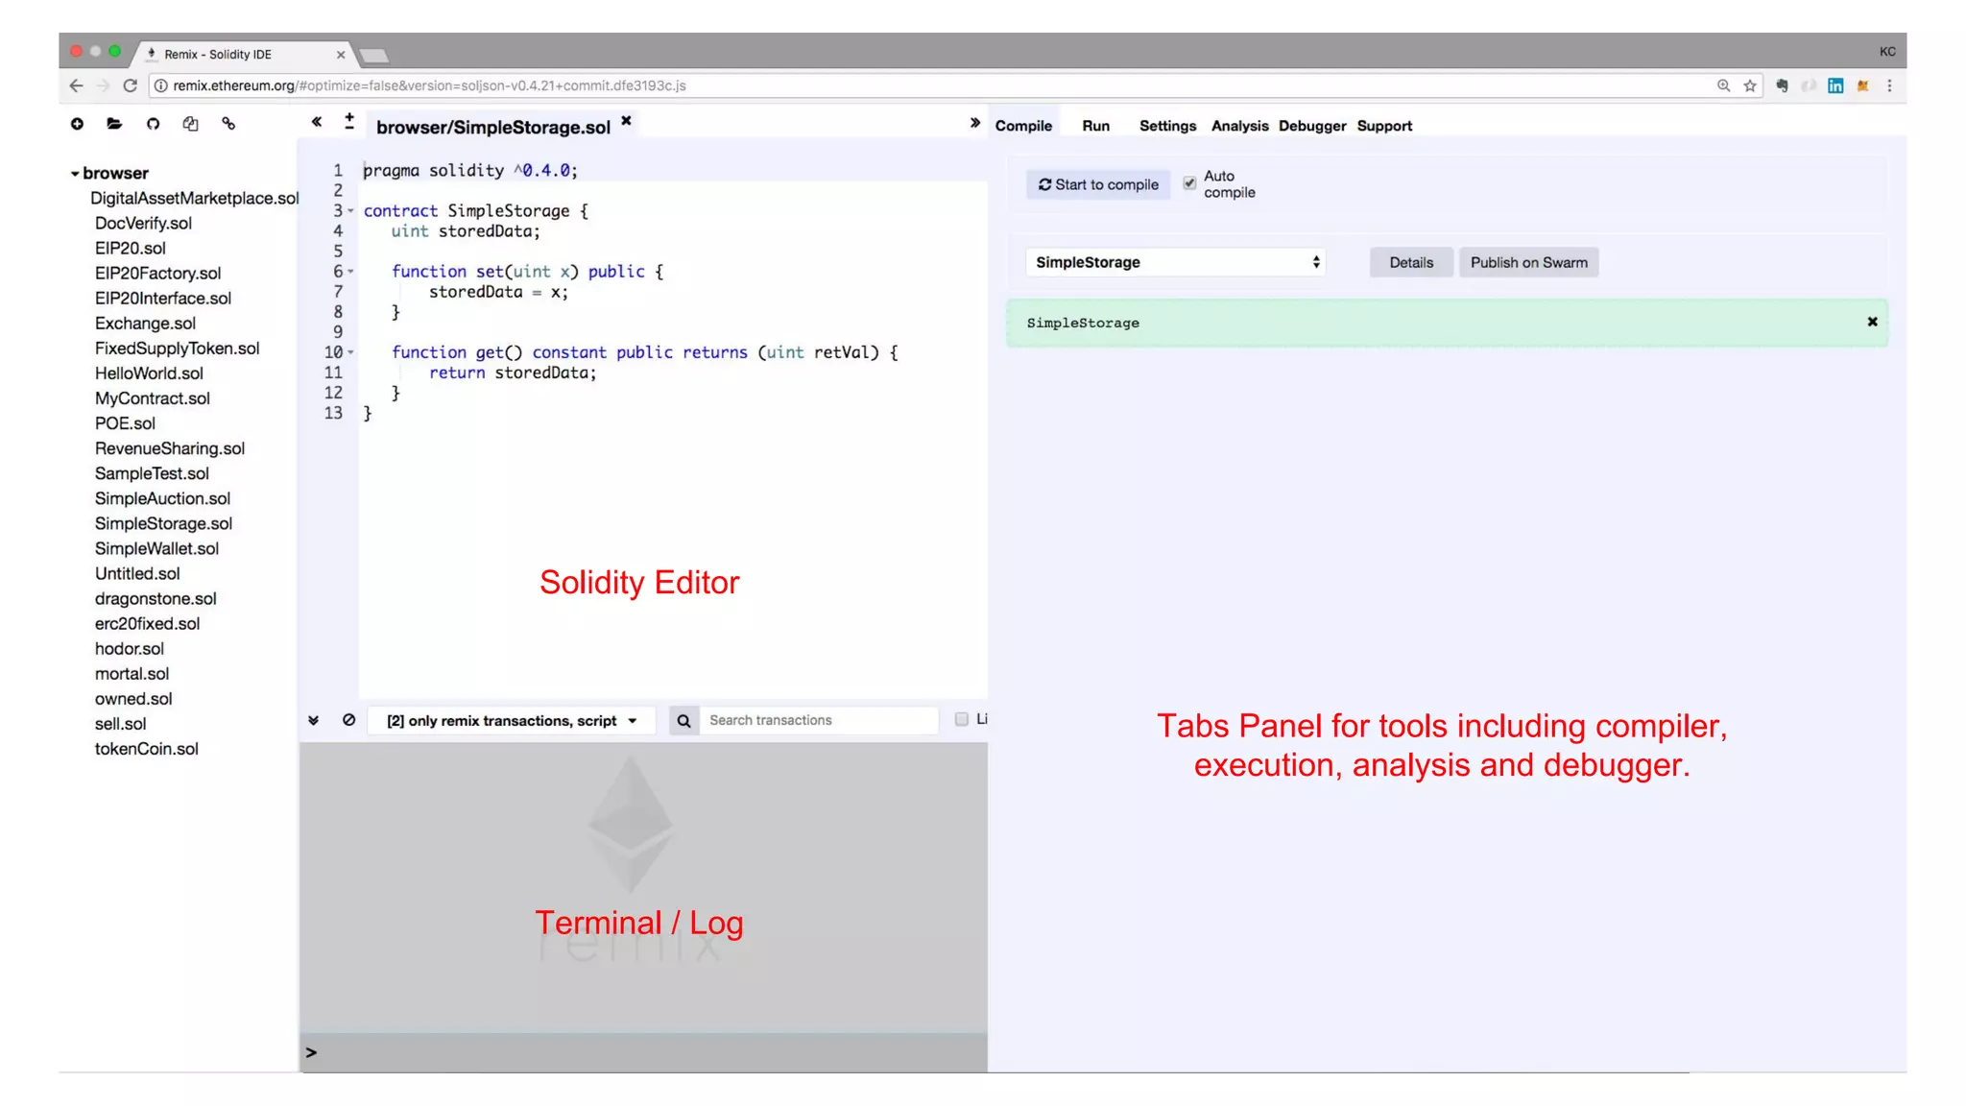Open the browser three-dot menu
This screenshot has width=1966, height=1106.
click(1889, 85)
